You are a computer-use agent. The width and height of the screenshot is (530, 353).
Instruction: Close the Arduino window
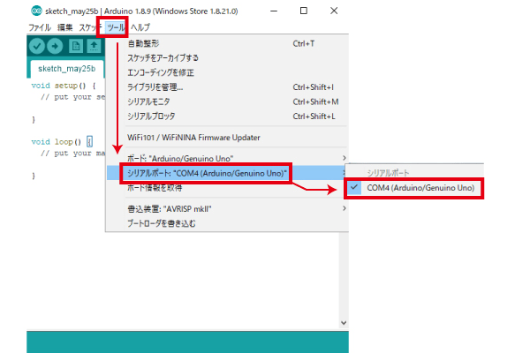pos(334,11)
